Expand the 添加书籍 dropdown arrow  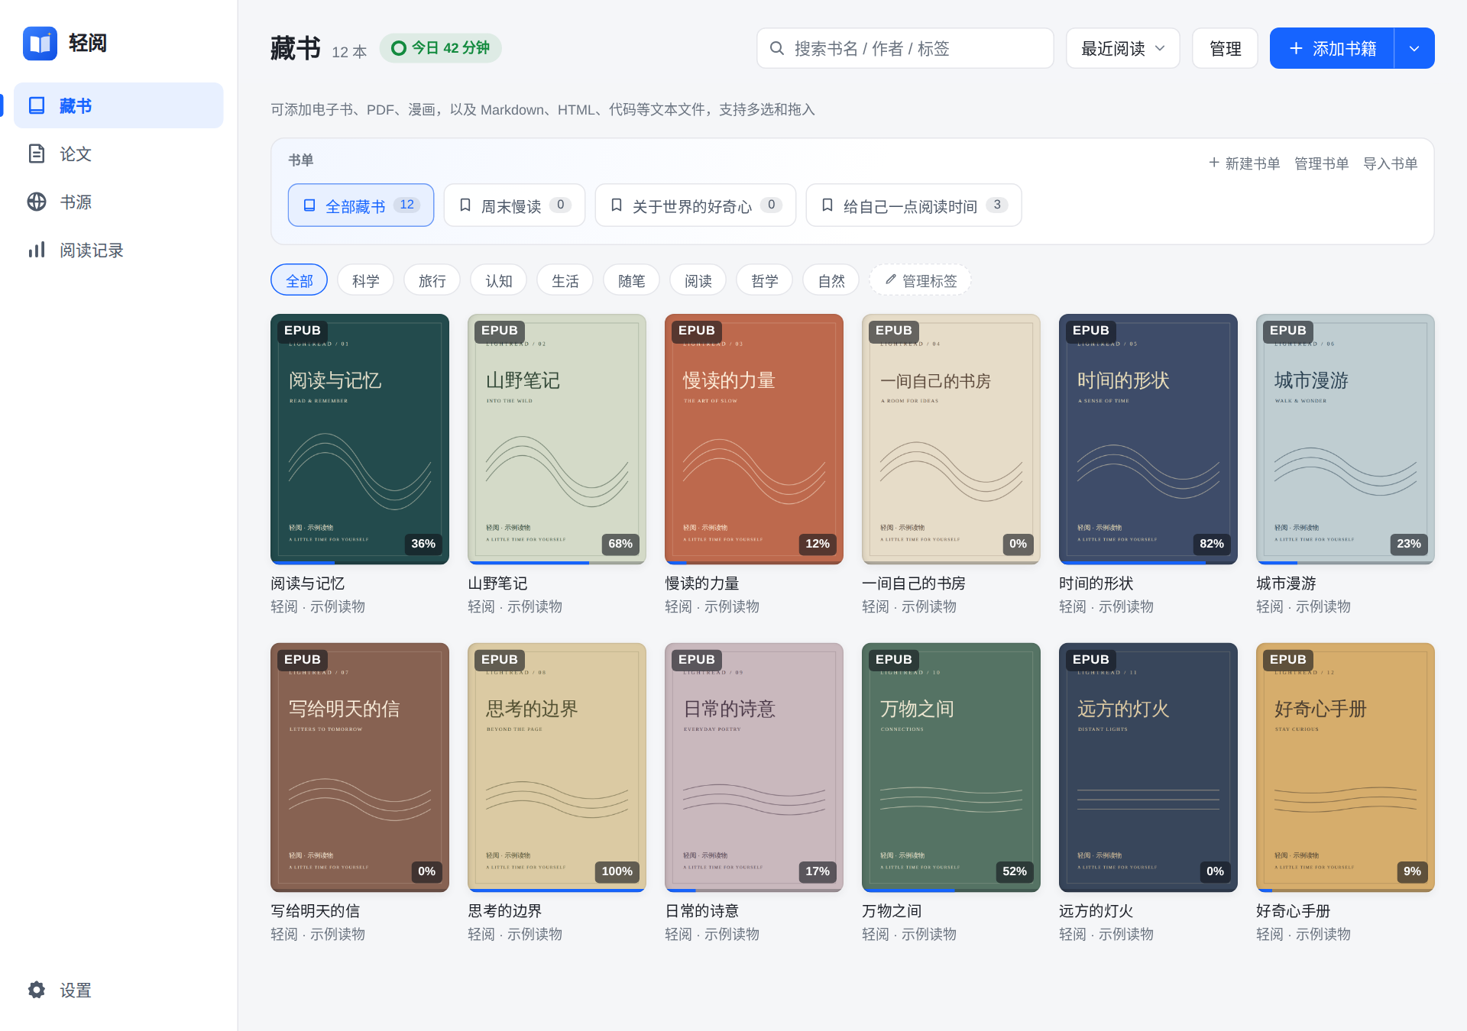1414,48
